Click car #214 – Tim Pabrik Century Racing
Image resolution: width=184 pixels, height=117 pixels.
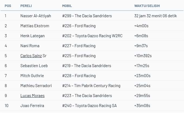tap(91, 86)
